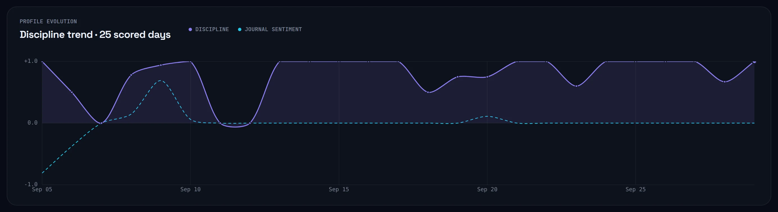Click the cyan Journal Sentiment legend dot
The height and width of the screenshot is (212, 778).
click(239, 29)
